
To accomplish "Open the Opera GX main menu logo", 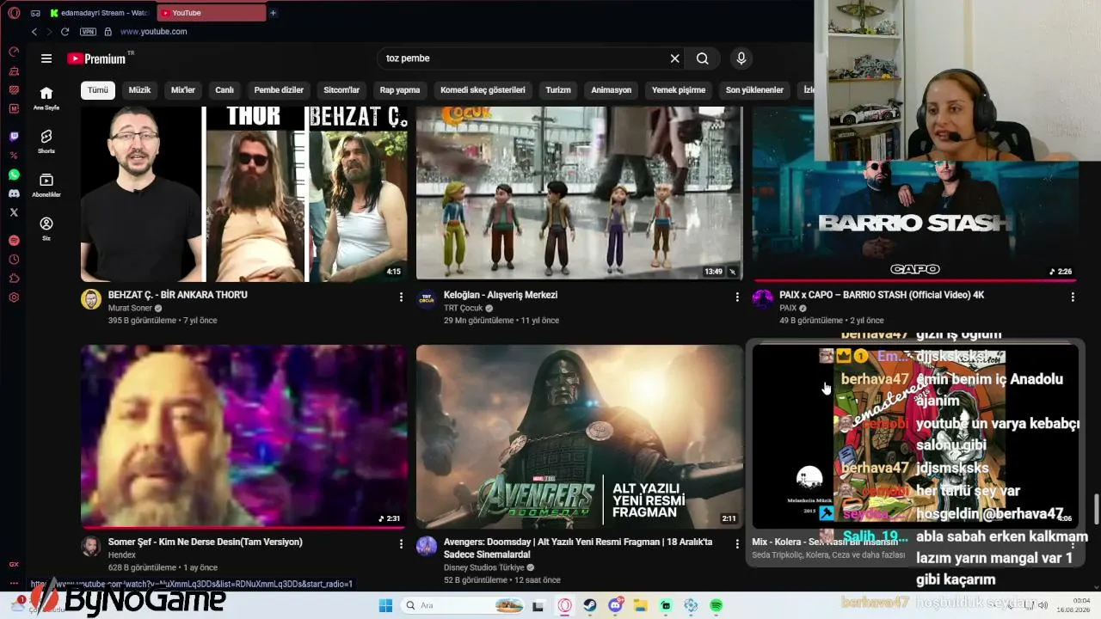I will 14,13.
